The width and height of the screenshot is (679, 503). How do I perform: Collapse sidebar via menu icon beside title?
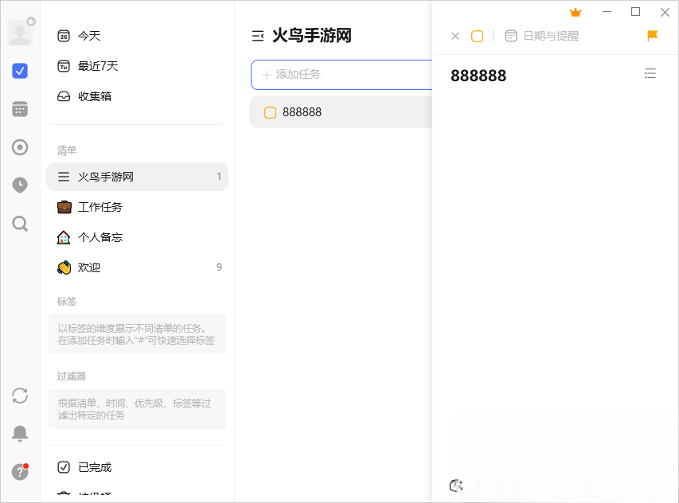[258, 36]
